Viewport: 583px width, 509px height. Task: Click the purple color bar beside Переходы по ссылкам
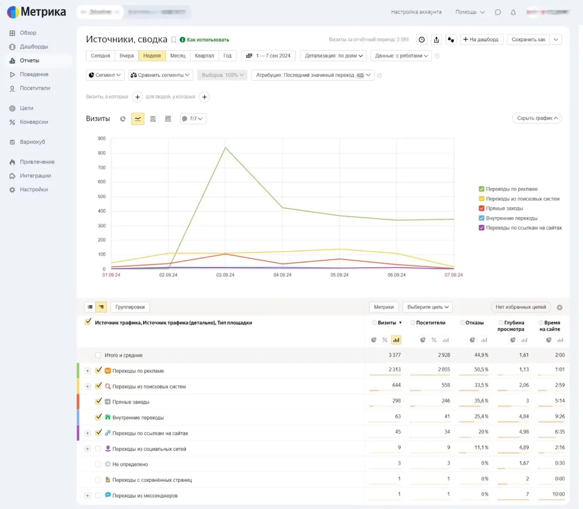point(78,433)
